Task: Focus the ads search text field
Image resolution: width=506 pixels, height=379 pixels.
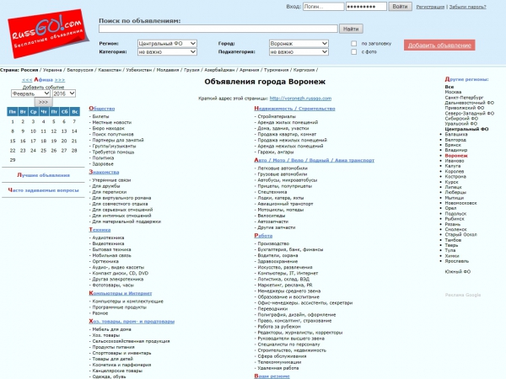Action: tap(218, 29)
